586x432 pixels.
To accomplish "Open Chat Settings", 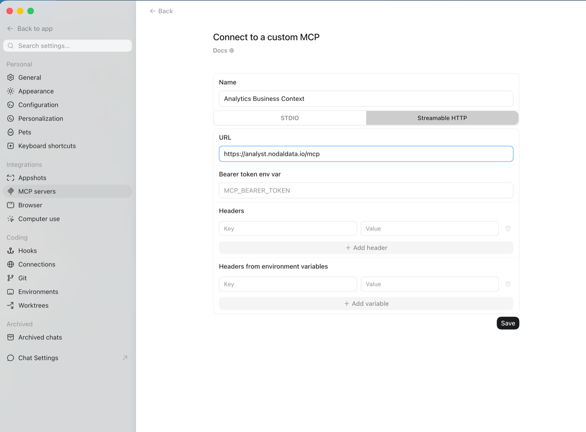I will click(67, 358).
